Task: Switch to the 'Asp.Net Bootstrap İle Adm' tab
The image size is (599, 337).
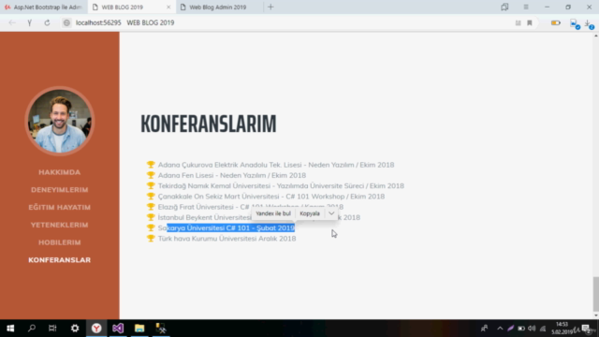Action: 44,7
